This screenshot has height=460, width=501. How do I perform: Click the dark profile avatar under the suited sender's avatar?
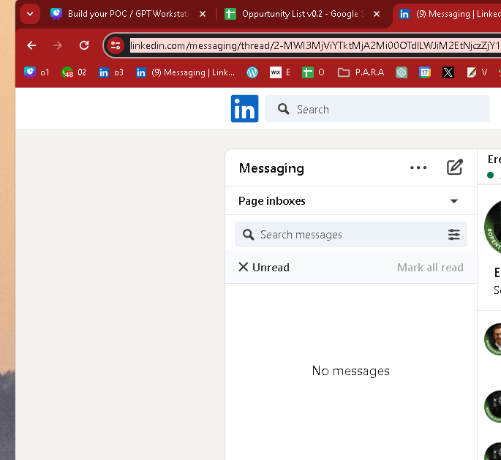pos(493,407)
